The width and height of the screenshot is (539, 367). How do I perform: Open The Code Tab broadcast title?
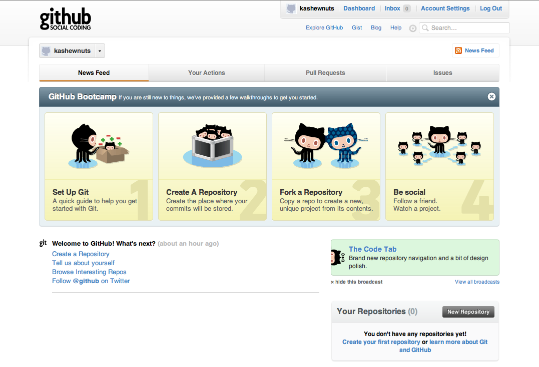tap(373, 249)
